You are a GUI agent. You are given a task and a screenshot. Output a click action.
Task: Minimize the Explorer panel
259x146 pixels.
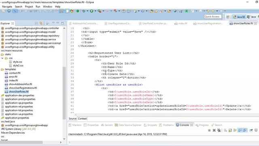pos(57,23)
